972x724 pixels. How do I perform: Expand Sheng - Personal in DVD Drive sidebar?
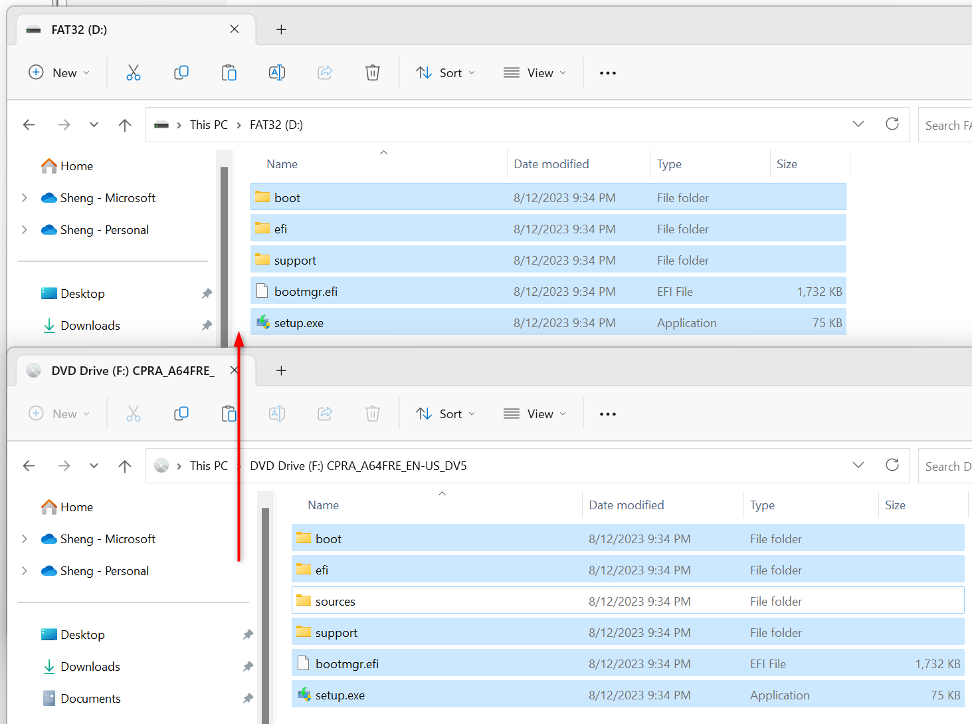click(x=25, y=571)
